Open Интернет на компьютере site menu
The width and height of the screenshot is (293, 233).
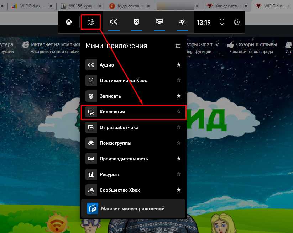point(51,48)
